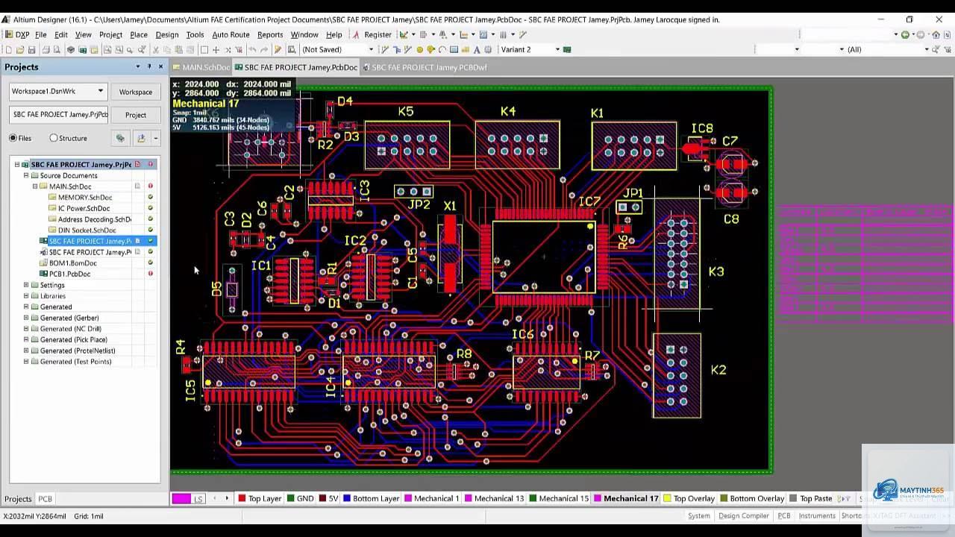The height and width of the screenshot is (537, 955).
Task: Expand the Settings folder node
Action: click(x=26, y=285)
